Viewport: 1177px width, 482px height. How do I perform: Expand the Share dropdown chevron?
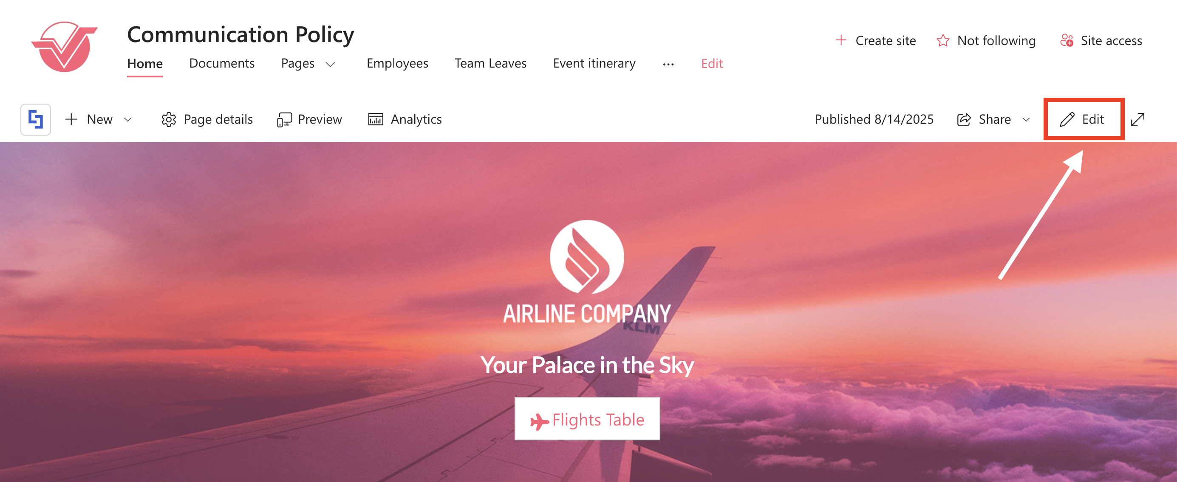click(1026, 120)
